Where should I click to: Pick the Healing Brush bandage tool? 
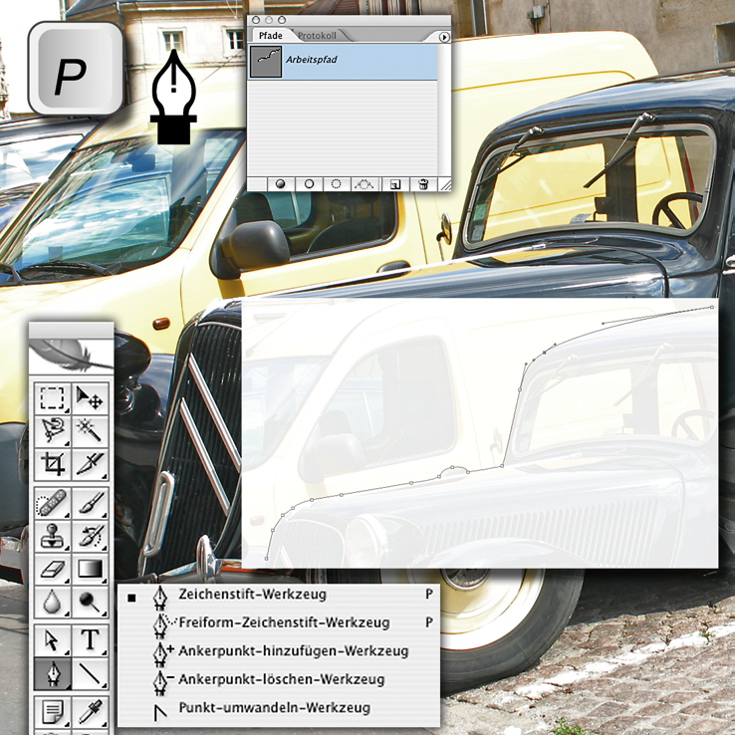coord(51,505)
